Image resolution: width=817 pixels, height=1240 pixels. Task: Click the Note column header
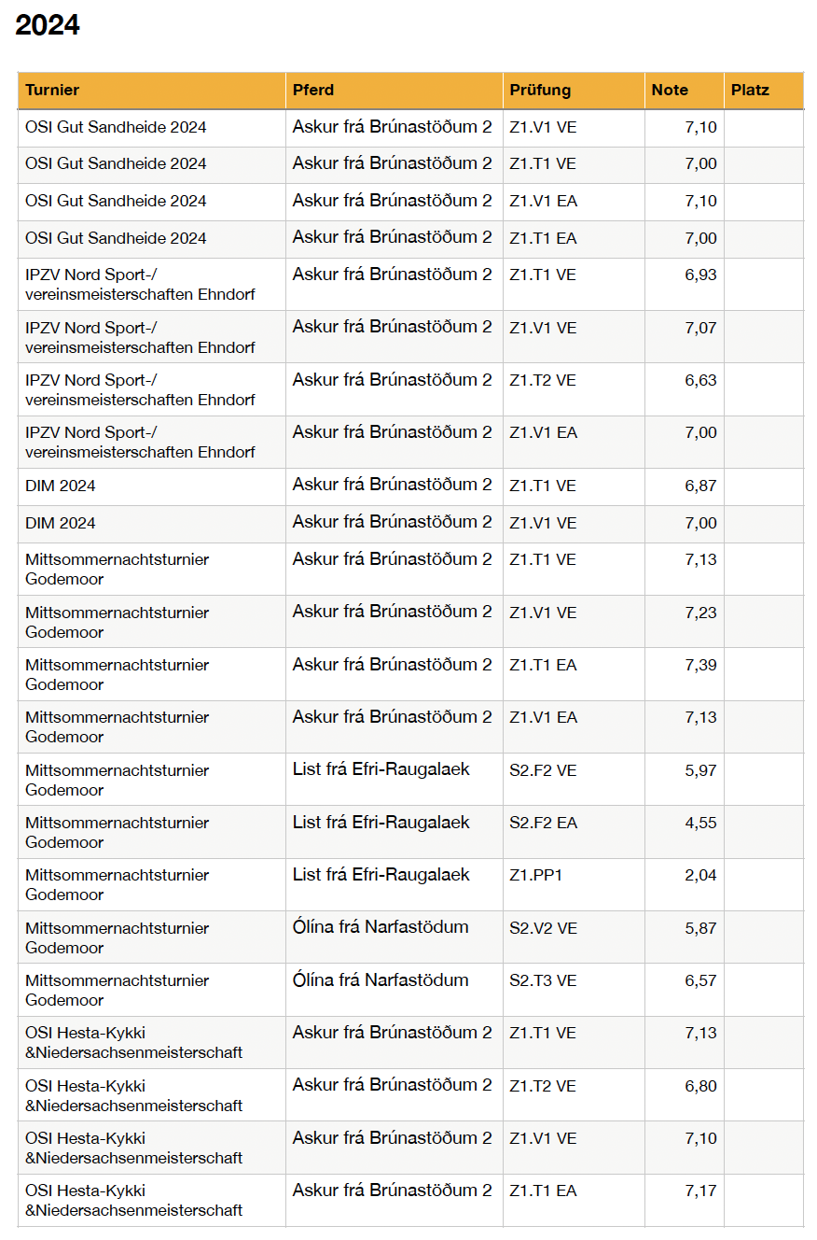click(x=670, y=91)
